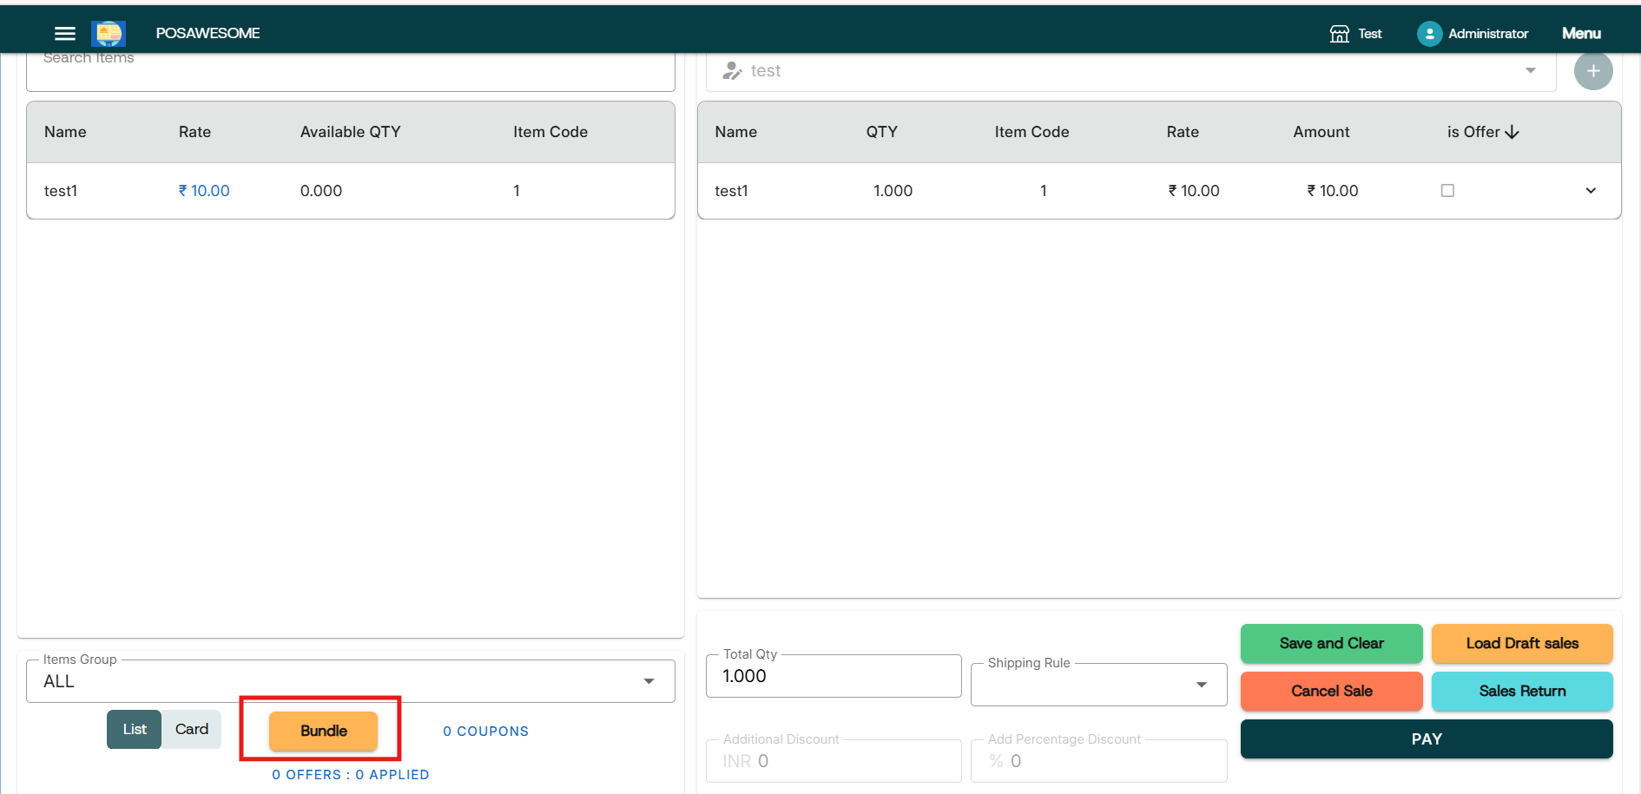Tick the is Offer checkbox for test1
The width and height of the screenshot is (1641, 794).
click(1447, 191)
